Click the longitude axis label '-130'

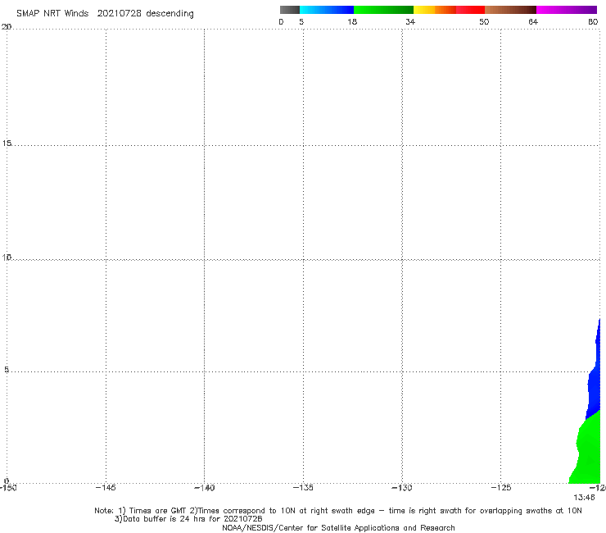pos(402,488)
